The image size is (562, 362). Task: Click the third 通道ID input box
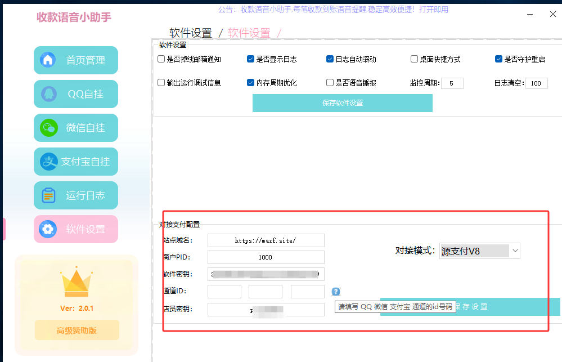[308, 292]
